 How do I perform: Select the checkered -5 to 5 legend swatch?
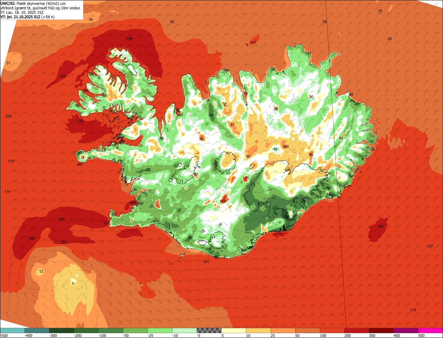click(x=209, y=330)
